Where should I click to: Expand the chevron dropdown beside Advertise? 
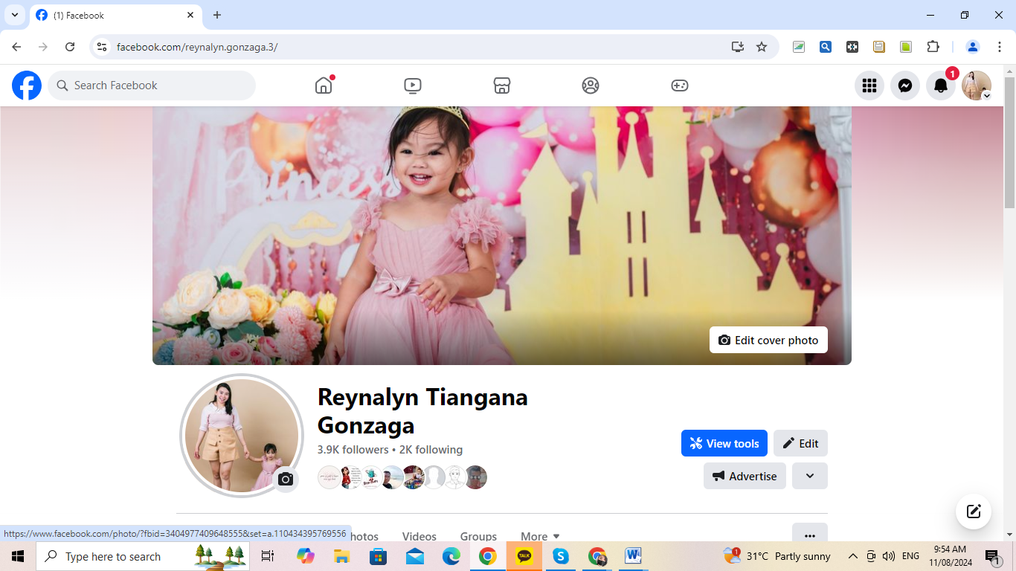point(810,476)
